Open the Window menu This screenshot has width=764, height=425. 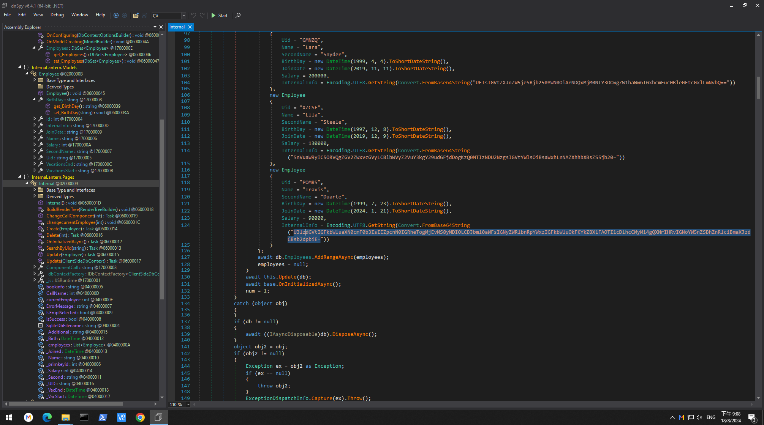(x=80, y=15)
